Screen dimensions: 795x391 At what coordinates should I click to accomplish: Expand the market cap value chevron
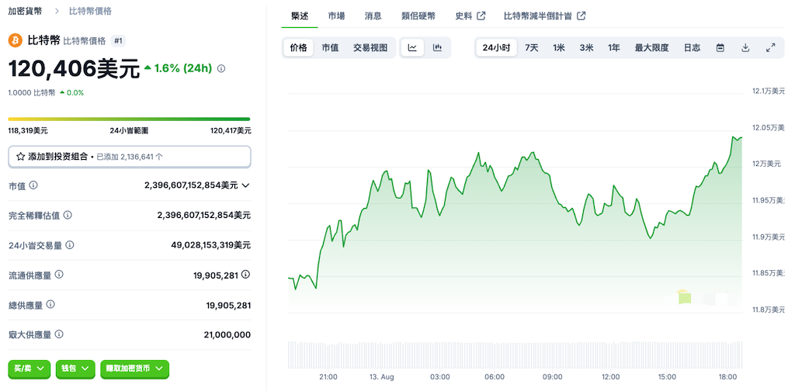[x=246, y=185]
